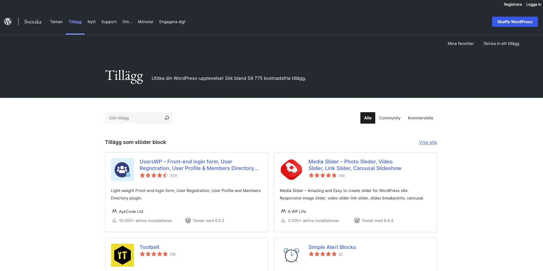Image resolution: width=543 pixels, height=271 pixels.
Task: Click the Registrera link
Action: [513, 4]
